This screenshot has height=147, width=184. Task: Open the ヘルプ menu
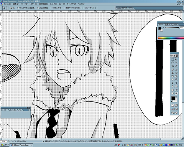pyautogui.click(x=81, y=4)
